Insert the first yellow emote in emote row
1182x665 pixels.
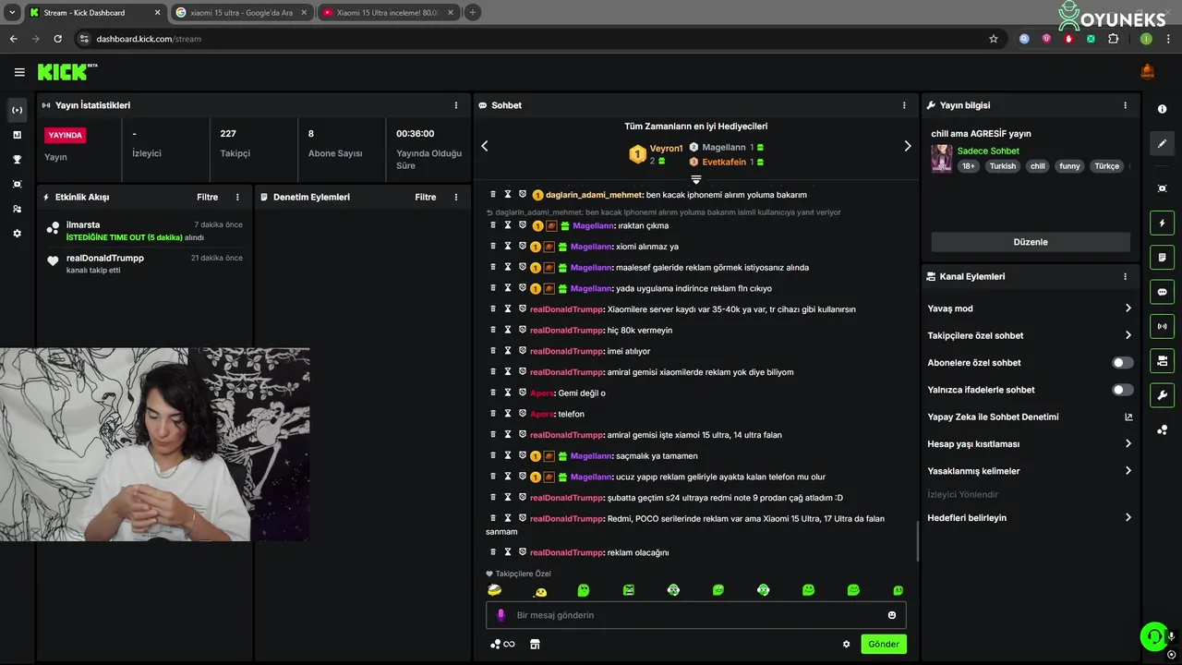(x=494, y=590)
